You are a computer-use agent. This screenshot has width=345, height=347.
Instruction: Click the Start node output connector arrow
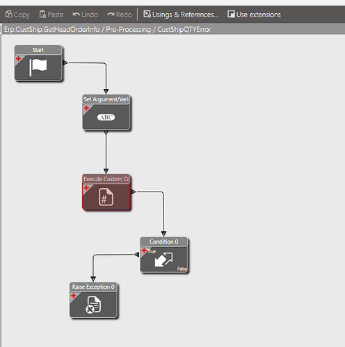pos(65,62)
